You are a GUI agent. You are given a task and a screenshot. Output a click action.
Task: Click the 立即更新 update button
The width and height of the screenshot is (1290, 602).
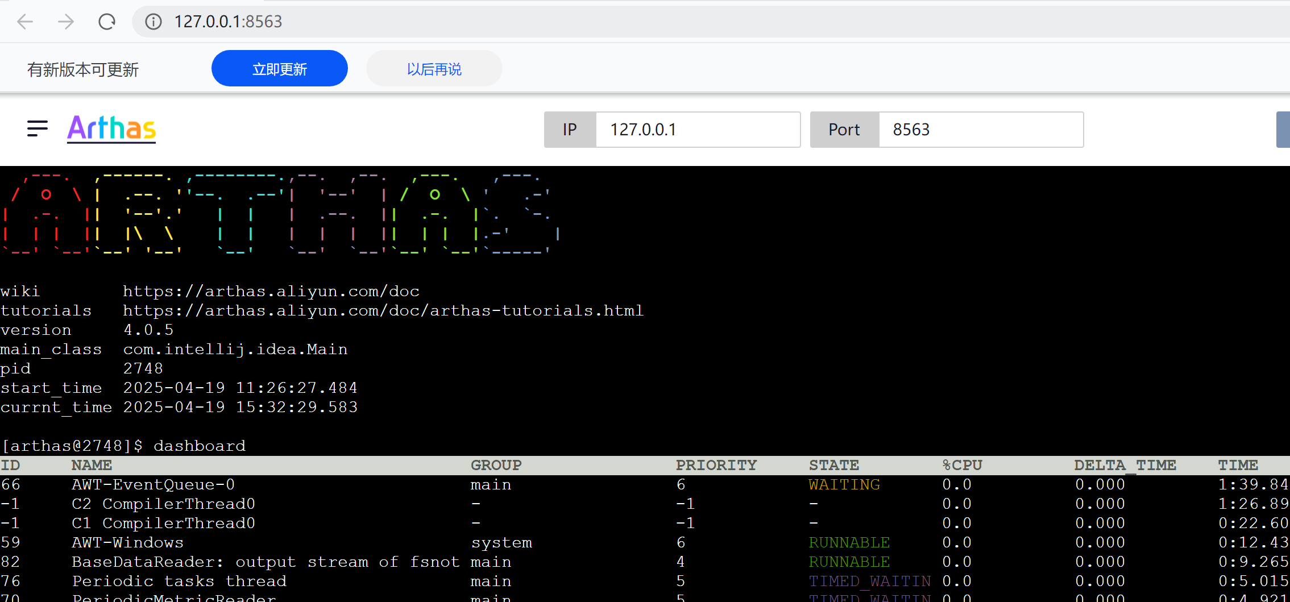pyautogui.click(x=280, y=69)
